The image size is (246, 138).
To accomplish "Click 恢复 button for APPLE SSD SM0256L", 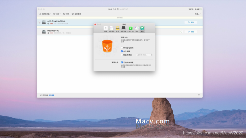I will pyautogui.click(x=191, y=22).
